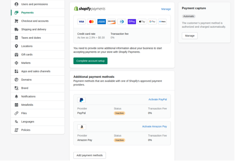The width and height of the screenshot is (237, 165).
Task: Open Notifications settings
Action: pyautogui.click(x=38, y=96)
